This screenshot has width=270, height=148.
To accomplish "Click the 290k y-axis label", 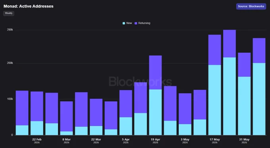I will pyautogui.click(x=10, y=30).
